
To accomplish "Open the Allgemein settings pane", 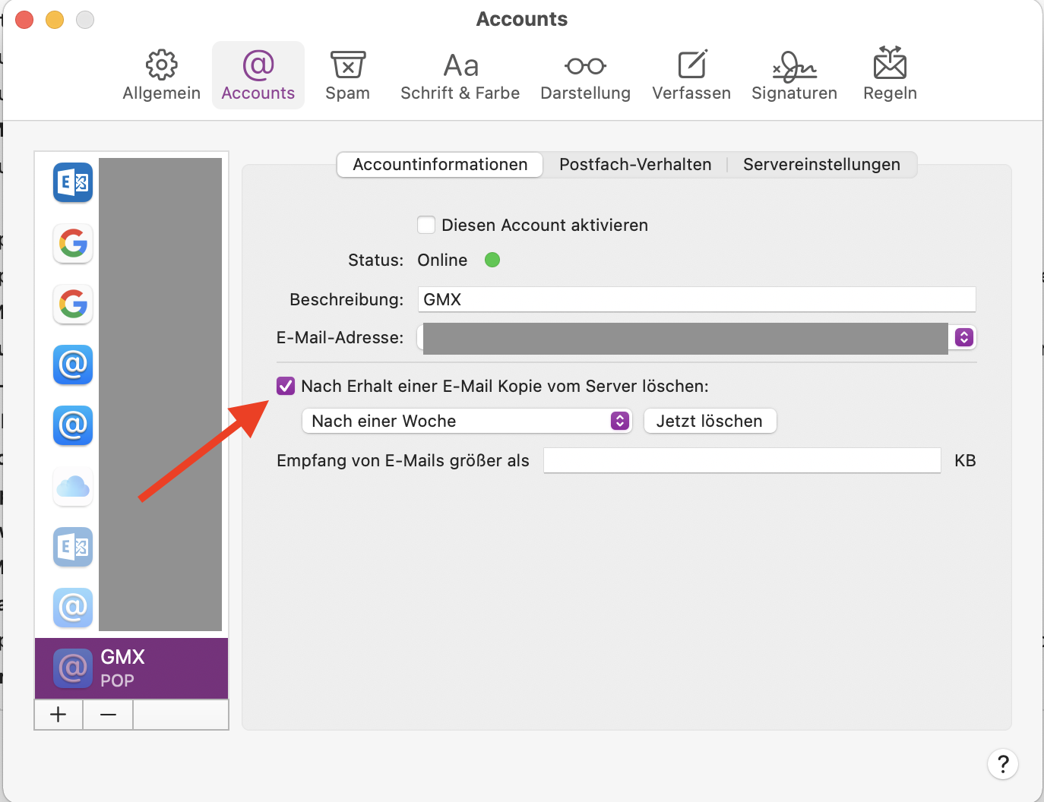I will tap(161, 75).
